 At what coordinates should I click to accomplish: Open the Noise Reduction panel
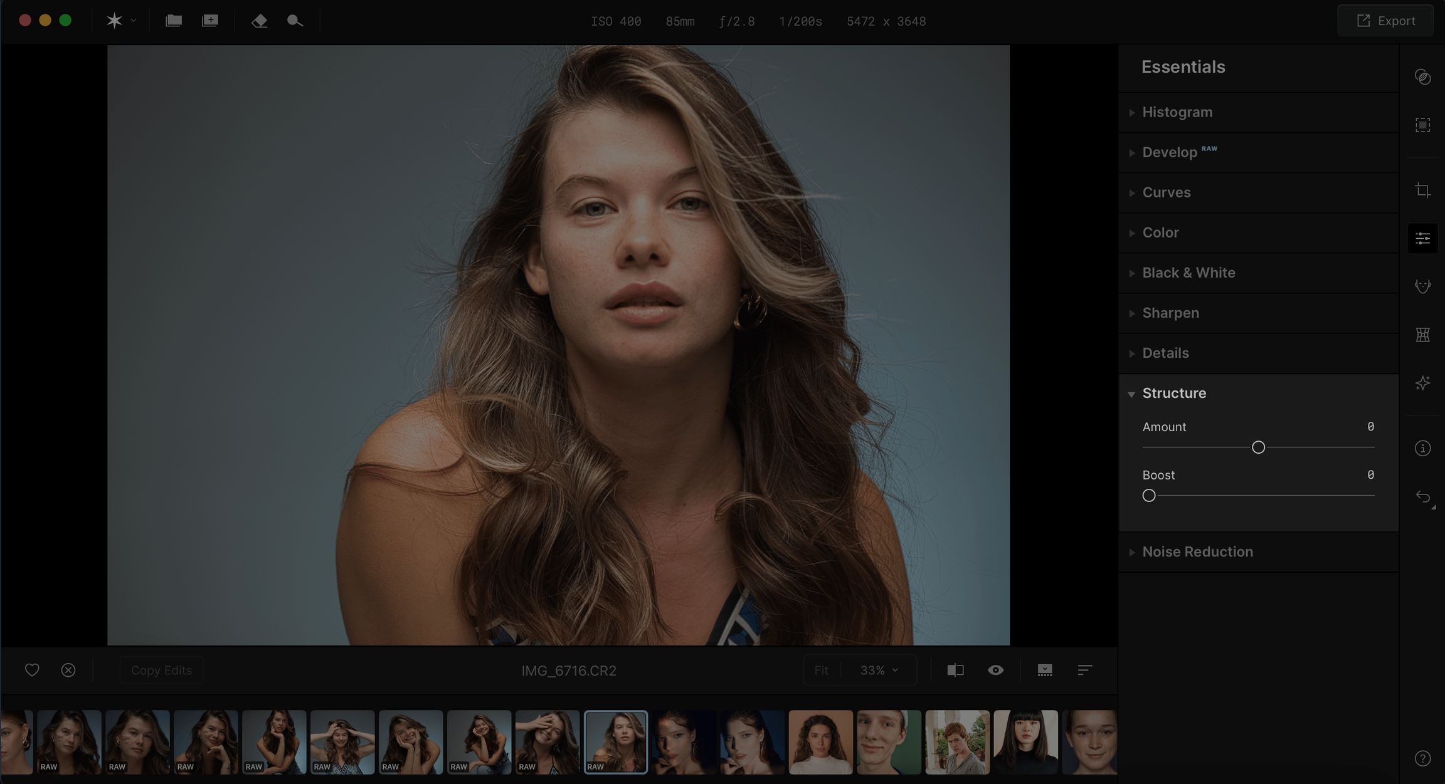point(1197,552)
